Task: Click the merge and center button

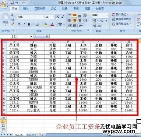Action: [x=85, y=20]
